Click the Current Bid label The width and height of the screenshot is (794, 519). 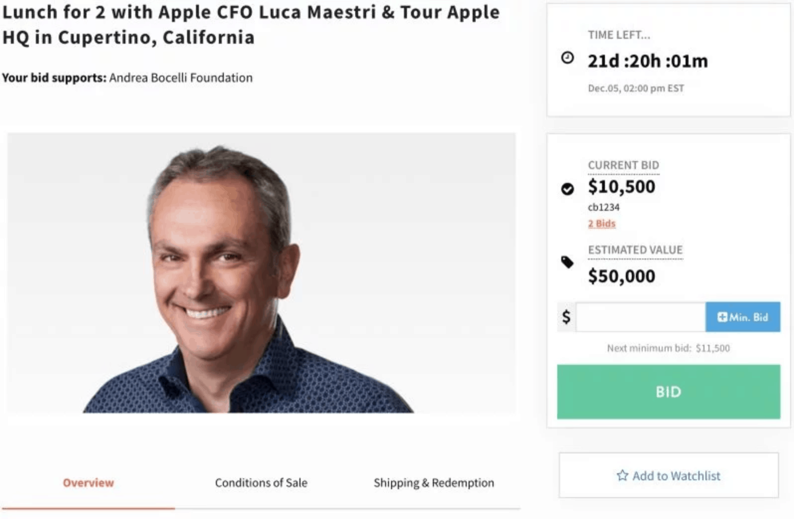click(623, 165)
